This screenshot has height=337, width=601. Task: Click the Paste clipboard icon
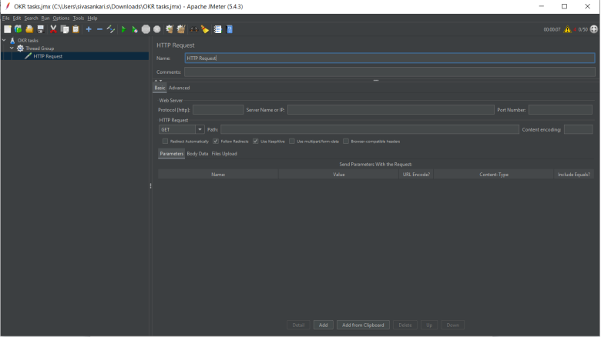[x=76, y=29]
